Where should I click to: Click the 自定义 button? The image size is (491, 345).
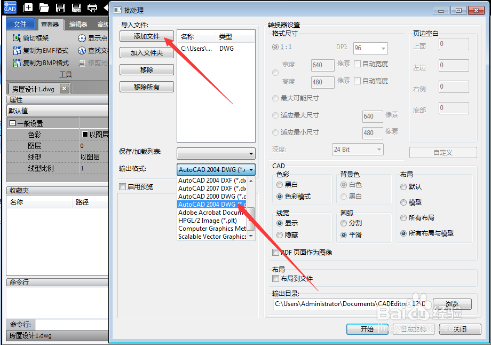tap(443, 152)
